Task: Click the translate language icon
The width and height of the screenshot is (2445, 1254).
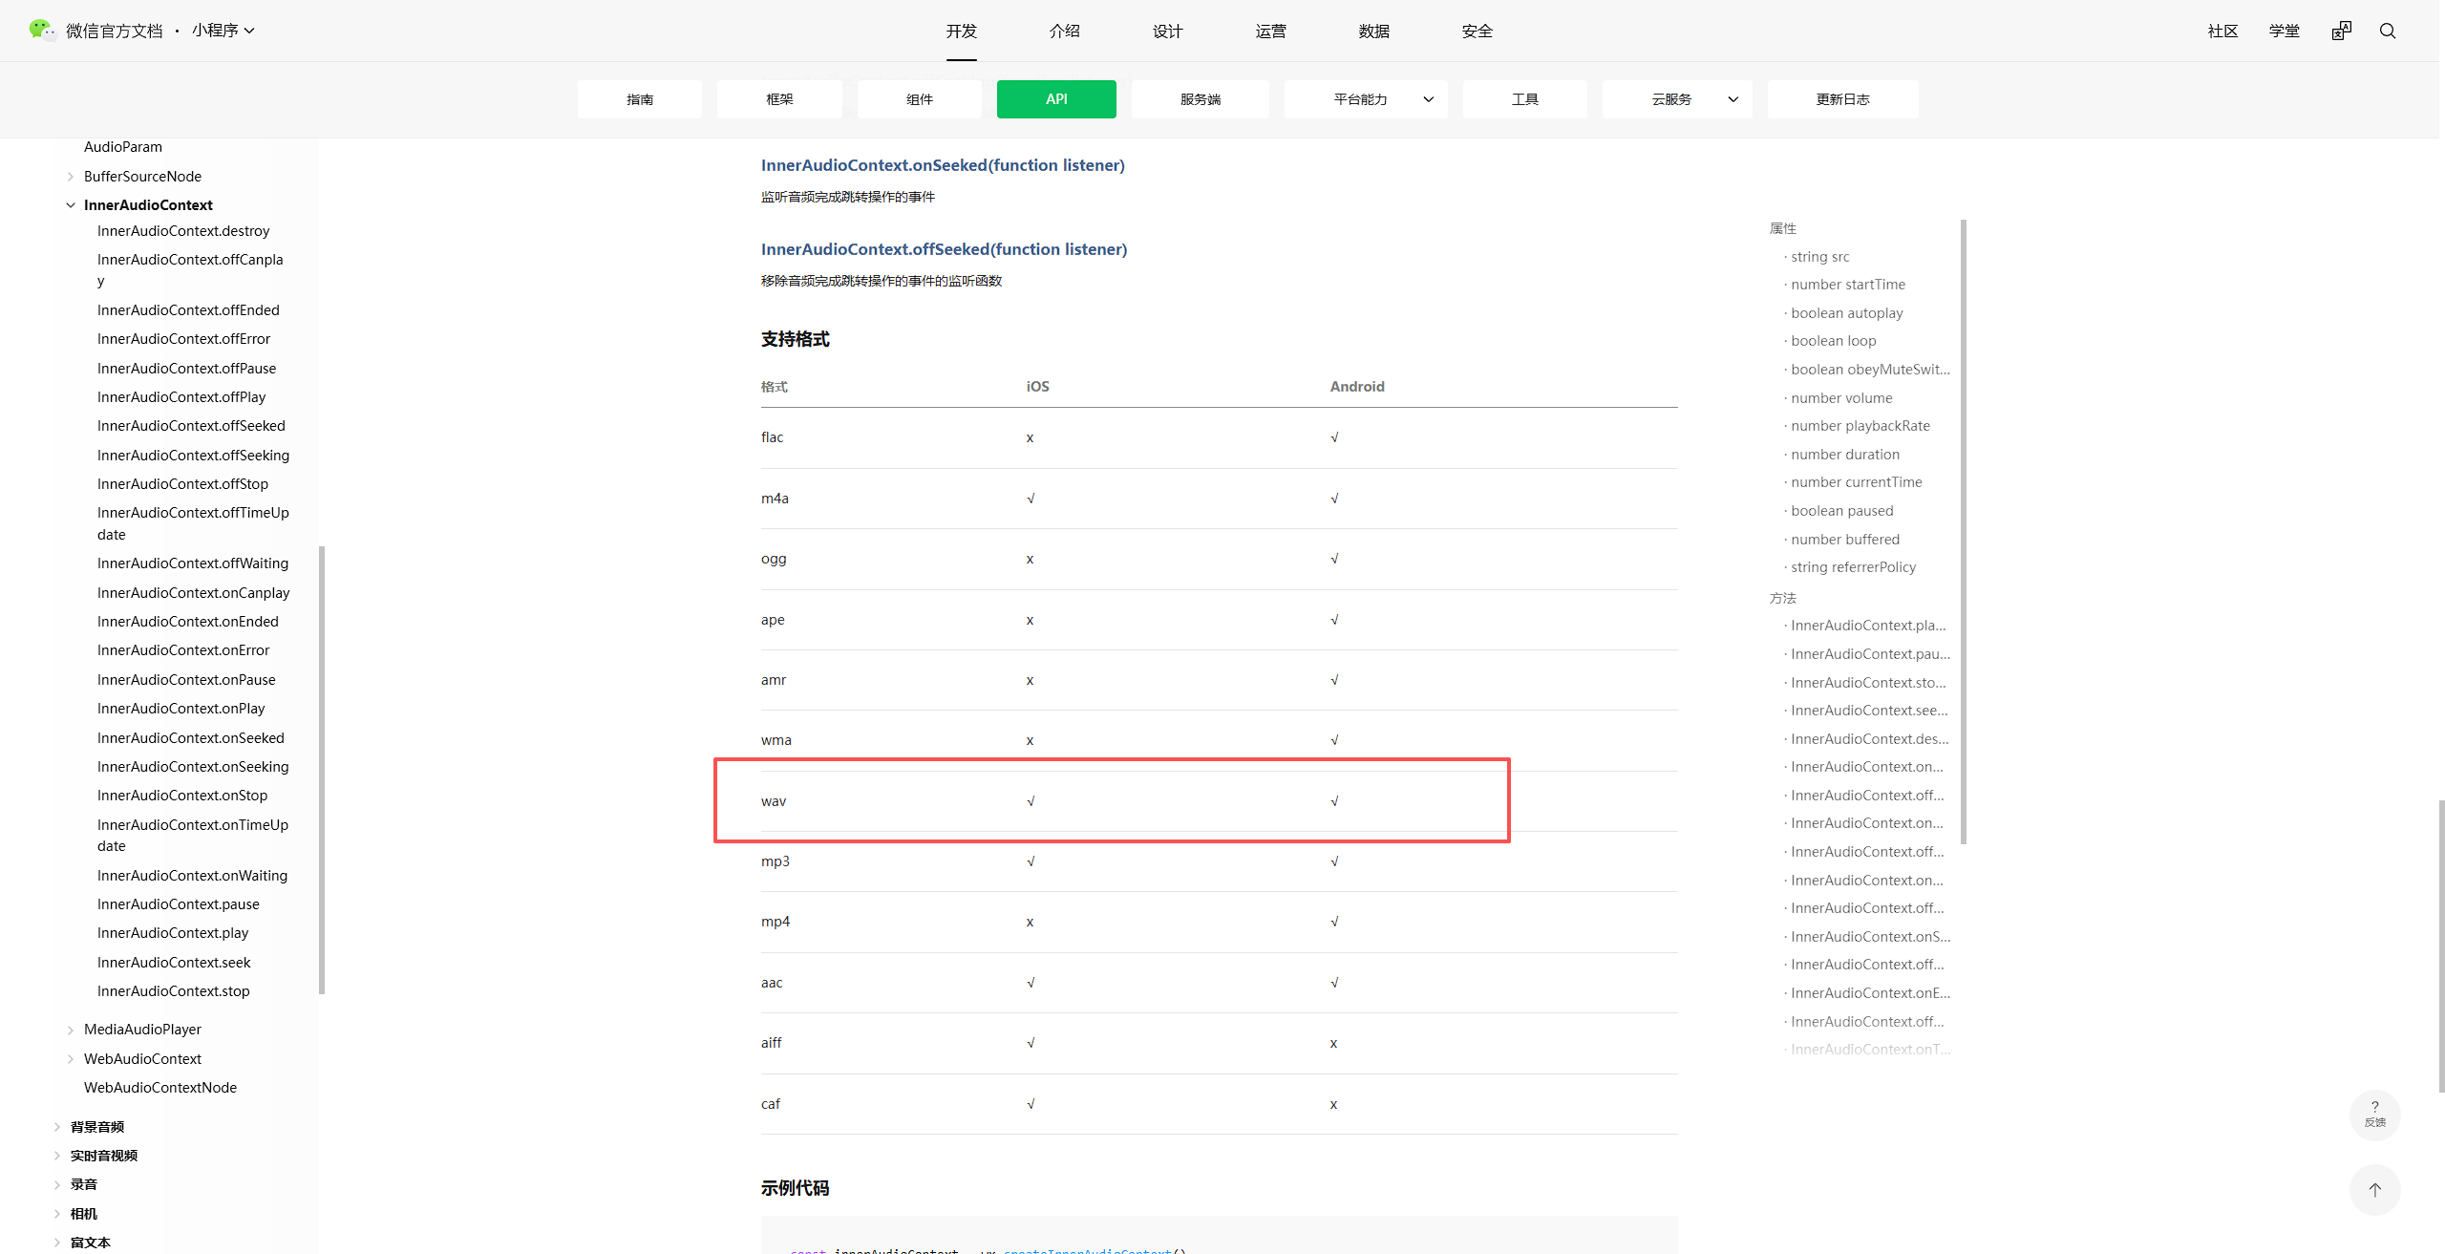Action: point(2341,31)
